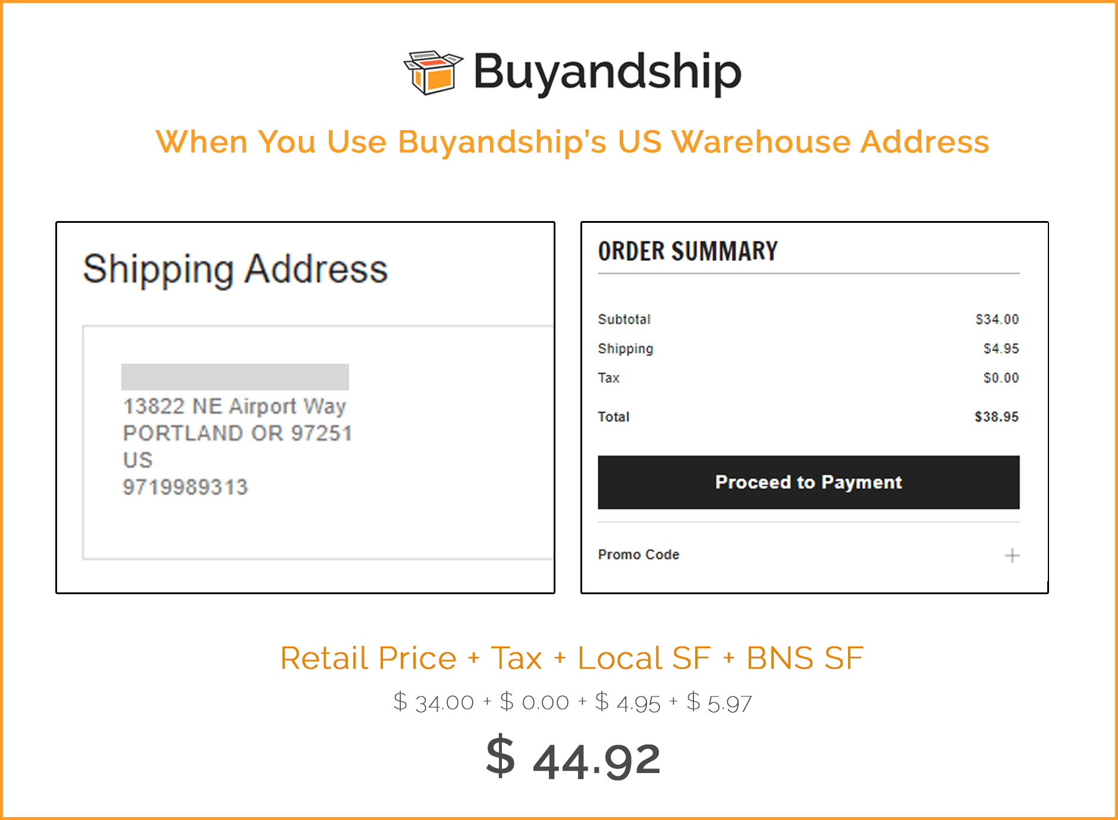The image size is (1118, 820).
Task: Click the PORTLAND OR 97251 line
Action: (237, 433)
